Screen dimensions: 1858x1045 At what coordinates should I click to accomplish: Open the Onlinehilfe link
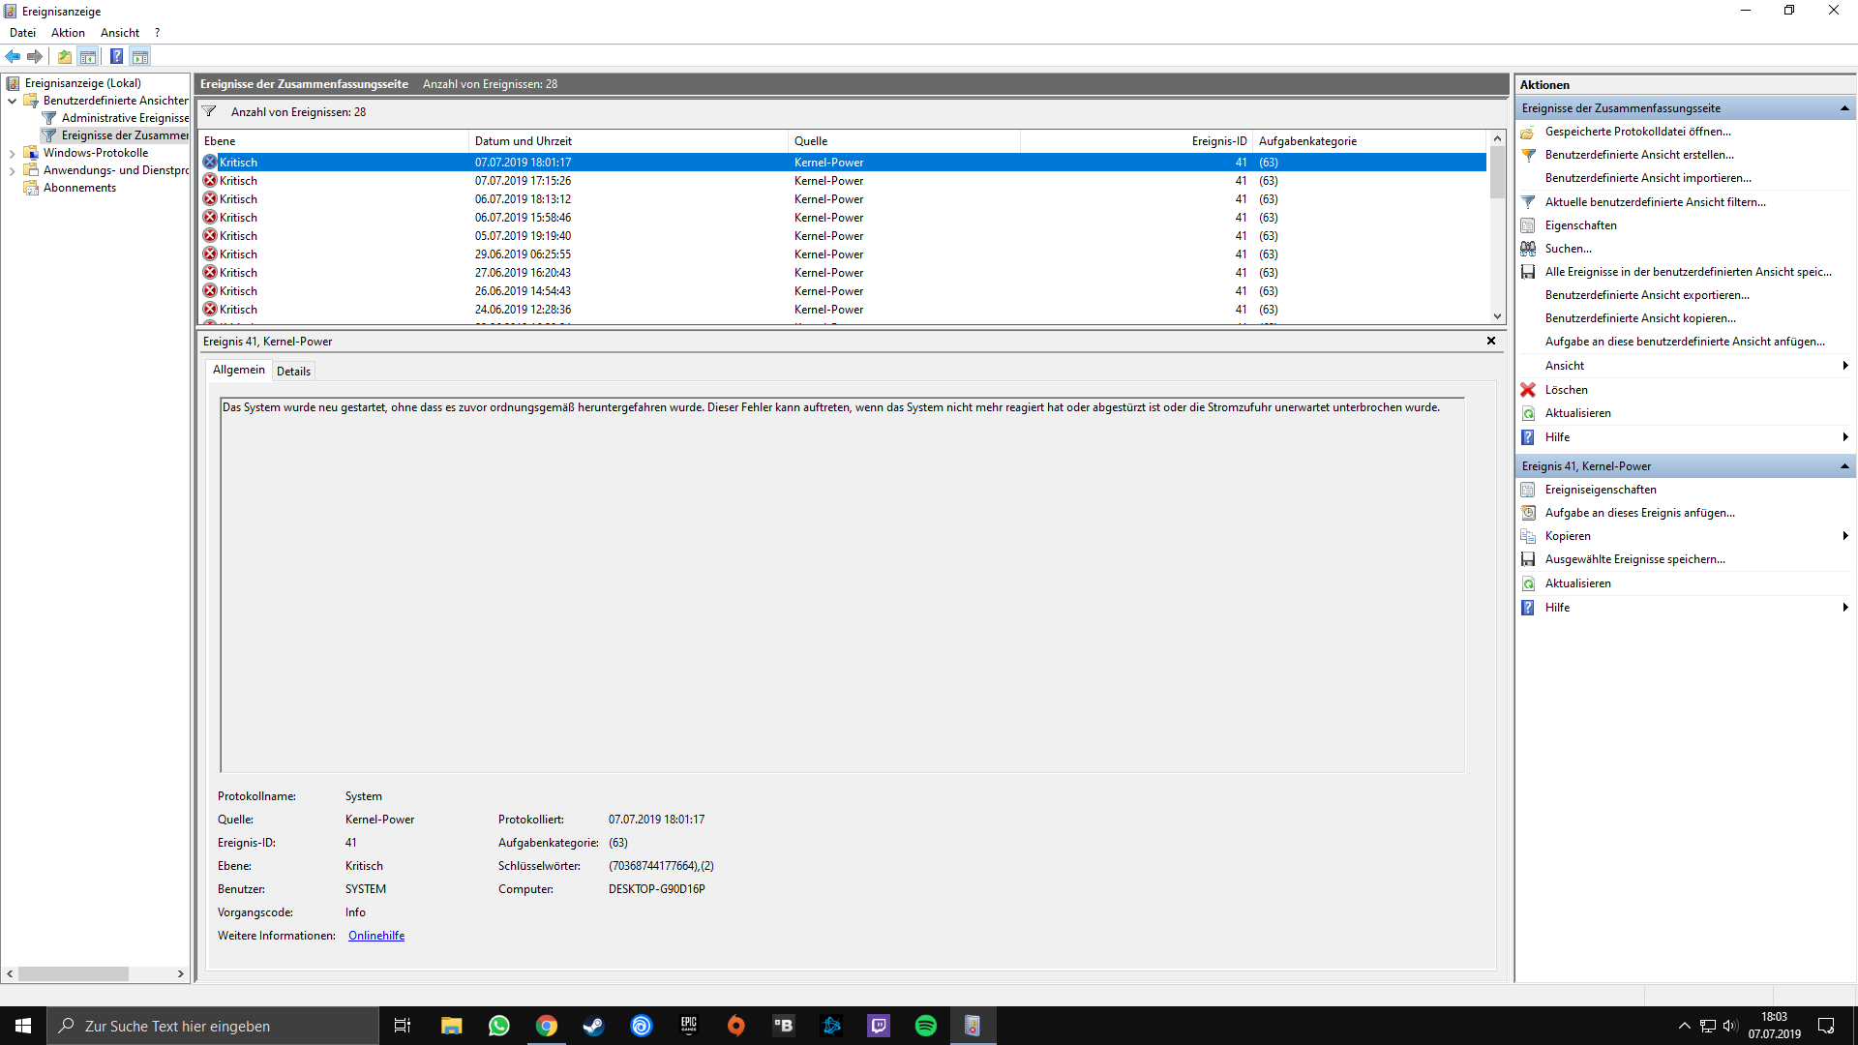376,936
